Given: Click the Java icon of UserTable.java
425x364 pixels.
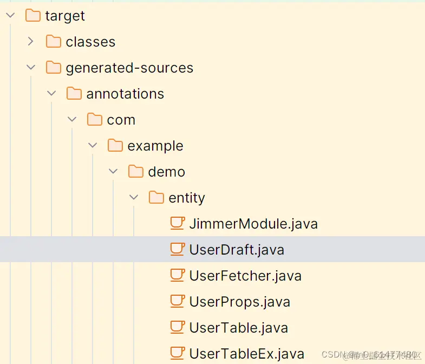Looking at the screenshot, I should point(178,327).
